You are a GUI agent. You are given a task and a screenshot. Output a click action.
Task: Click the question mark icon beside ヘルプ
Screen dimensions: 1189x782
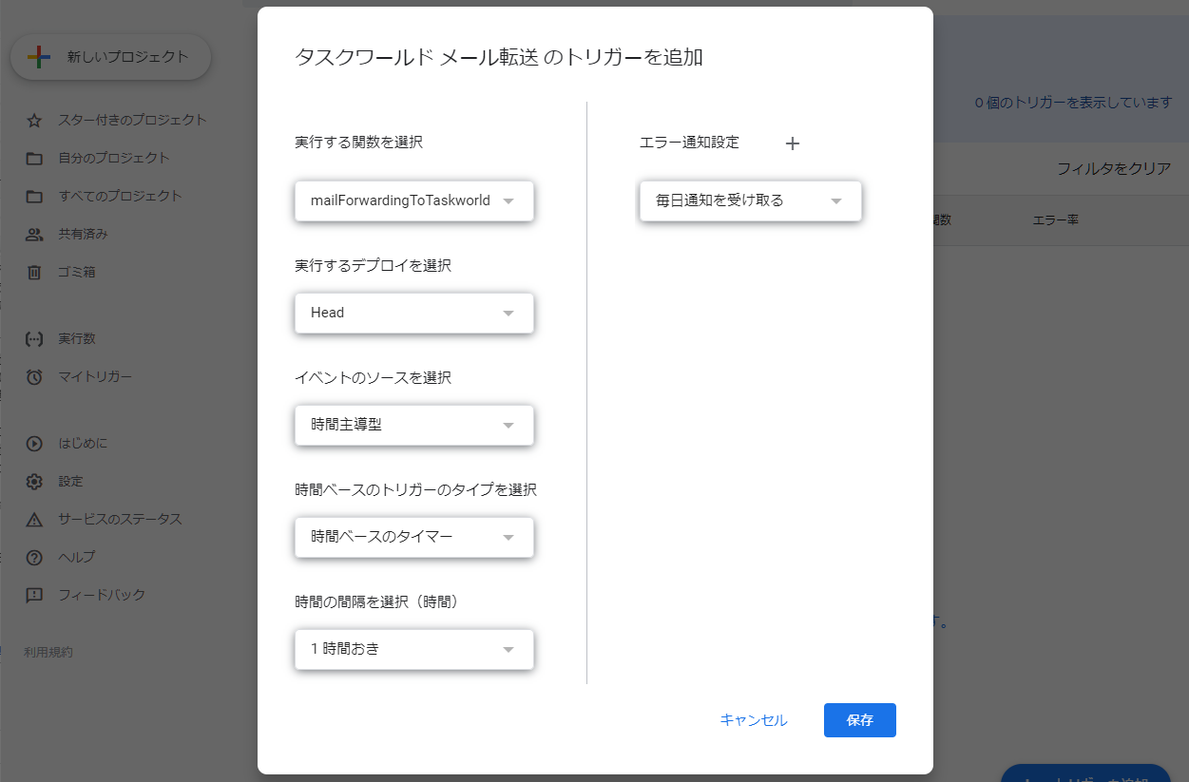[x=34, y=558]
